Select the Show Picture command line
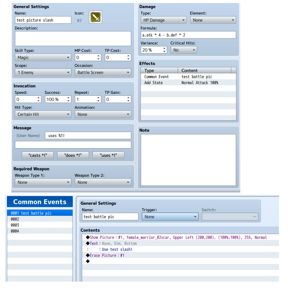The width and height of the screenshot is (293, 293). tap(180, 237)
